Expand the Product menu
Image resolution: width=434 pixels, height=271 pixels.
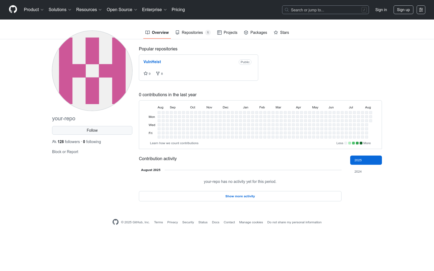click(x=34, y=10)
